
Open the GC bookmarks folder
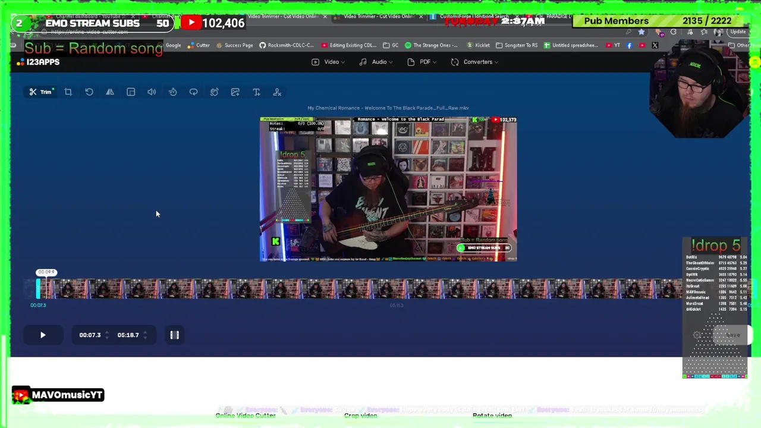pyautogui.click(x=391, y=45)
